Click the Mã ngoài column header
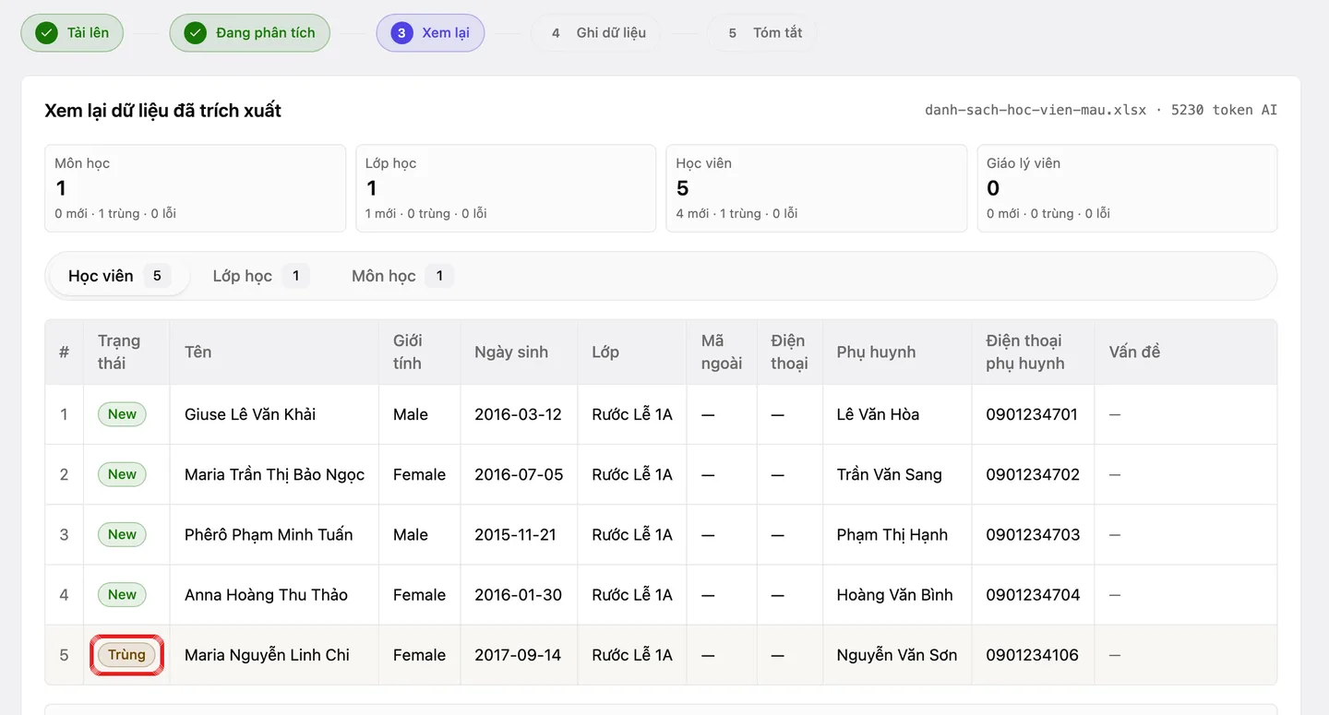 722,352
